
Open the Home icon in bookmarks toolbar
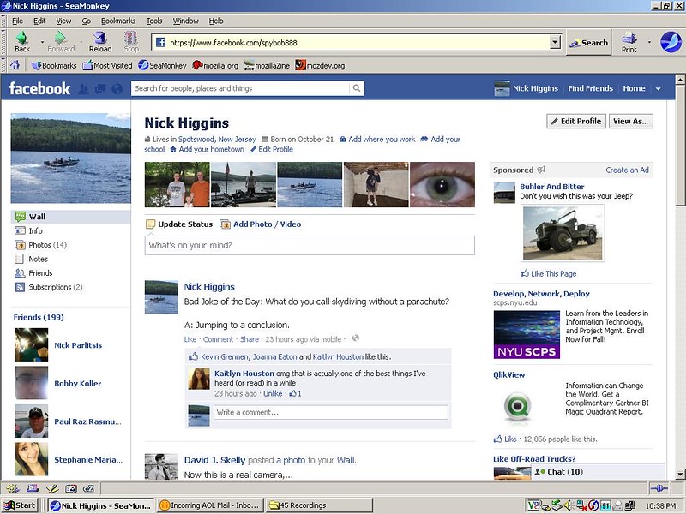click(15, 65)
